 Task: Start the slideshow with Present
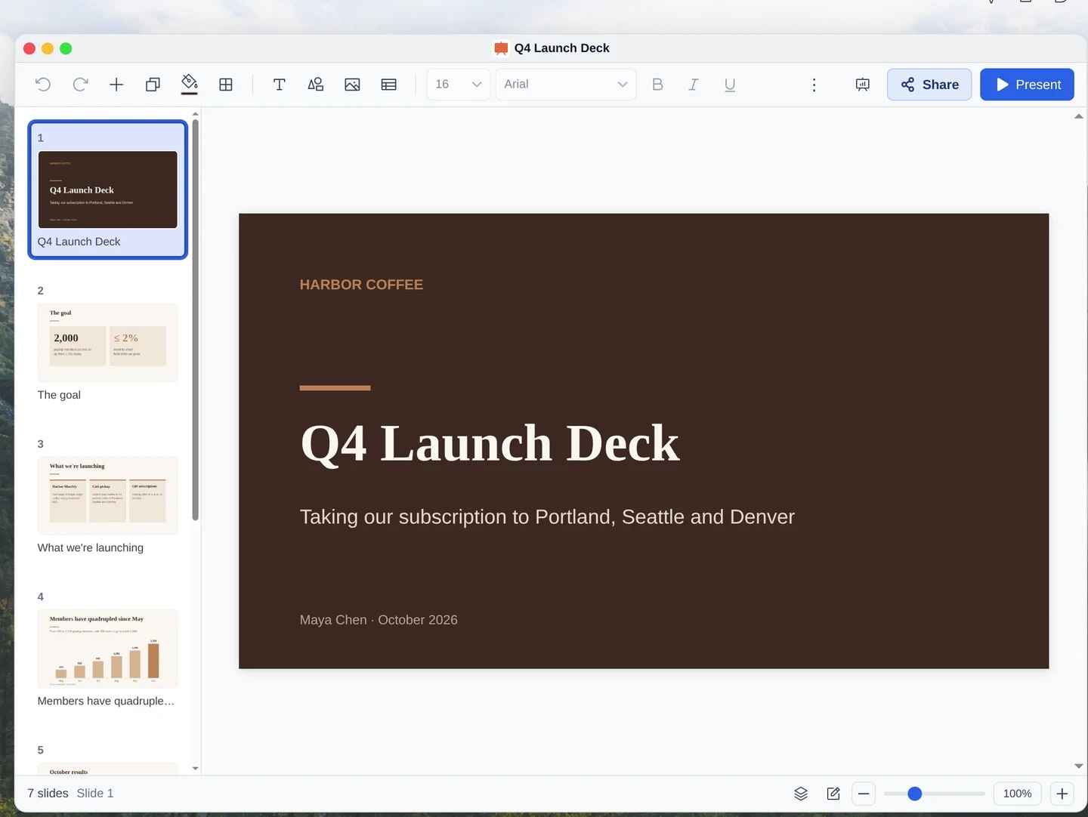[x=1027, y=85]
